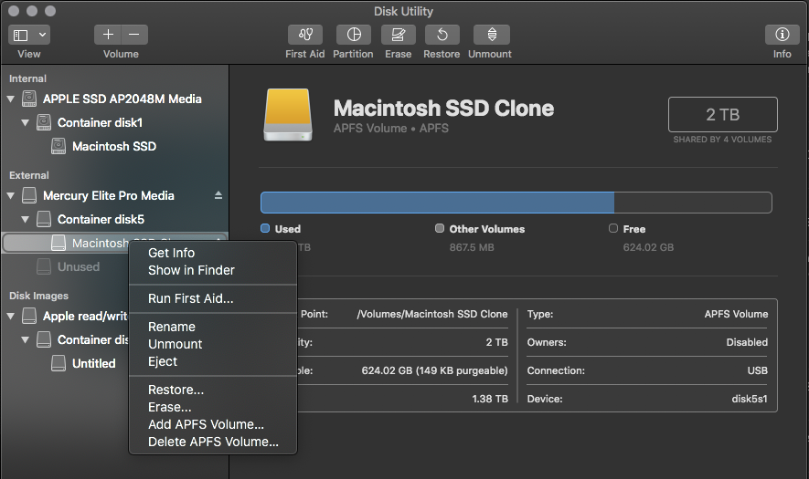
Task: Click the Restore toolbar icon
Action: pyautogui.click(x=442, y=35)
